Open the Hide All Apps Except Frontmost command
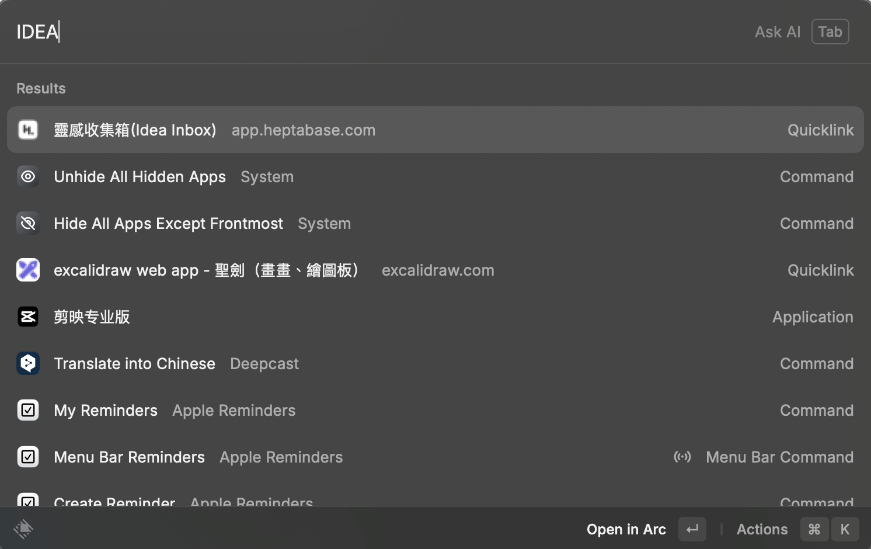Image resolution: width=871 pixels, height=549 pixels. [168, 223]
